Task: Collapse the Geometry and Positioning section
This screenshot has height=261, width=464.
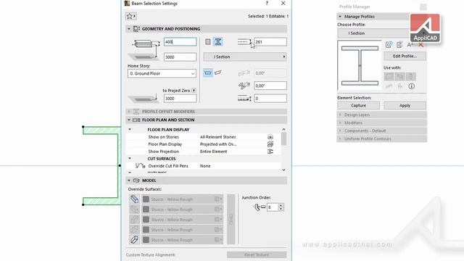Action: [129, 29]
